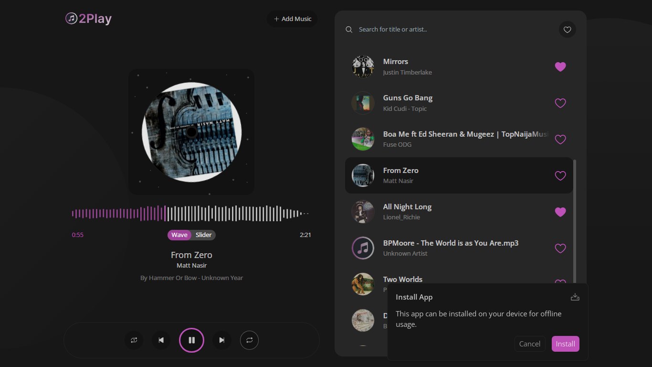
Task: Favorite the Boa Me track heart
Action: pyautogui.click(x=560, y=140)
